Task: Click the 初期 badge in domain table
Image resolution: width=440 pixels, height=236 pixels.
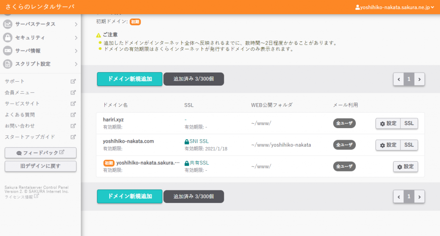Action: tap(109, 163)
